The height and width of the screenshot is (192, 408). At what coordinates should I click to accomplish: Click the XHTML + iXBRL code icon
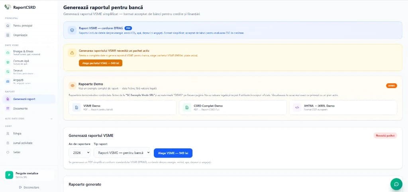pyautogui.click(x=297, y=108)
